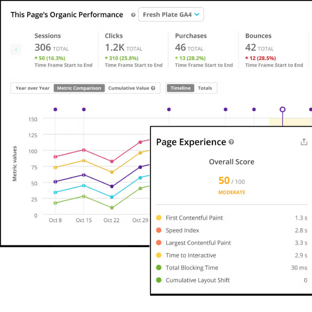Select the Timeline tab
312x312 pixels.
180,88
